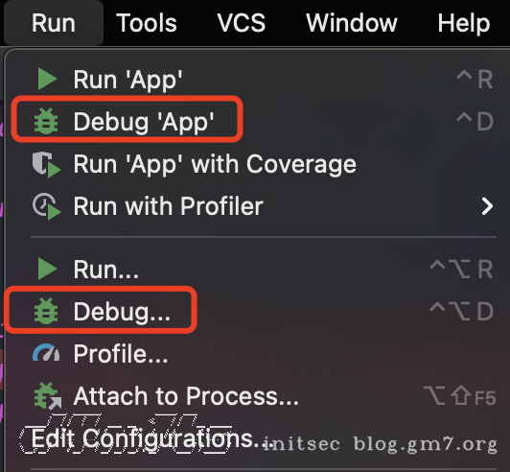Click the green play icon beside Run 'App'

coord(48,79)
